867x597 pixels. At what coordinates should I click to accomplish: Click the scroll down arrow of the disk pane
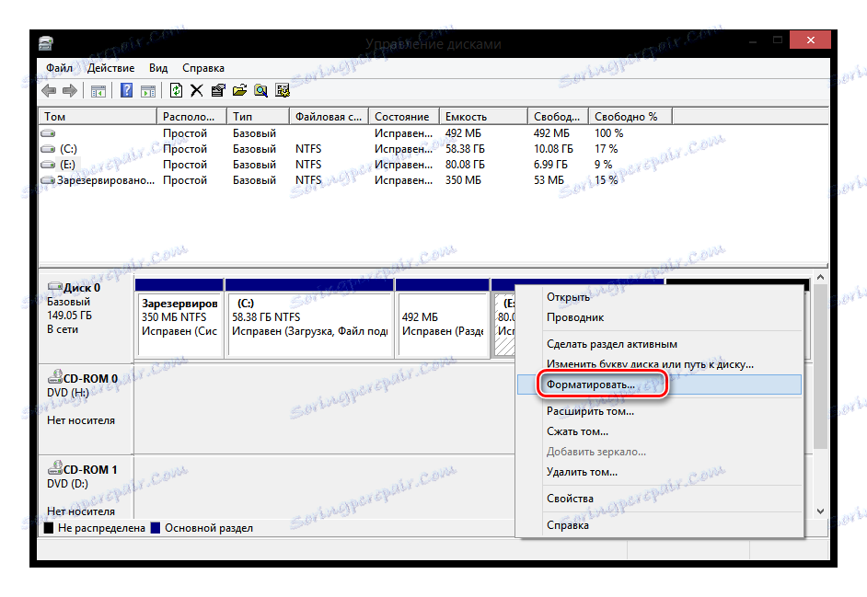coord(821,511)
